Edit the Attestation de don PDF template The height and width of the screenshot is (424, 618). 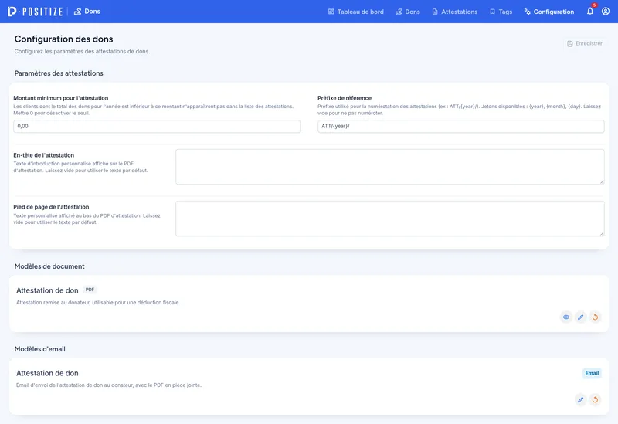click(x=581, y=317)
